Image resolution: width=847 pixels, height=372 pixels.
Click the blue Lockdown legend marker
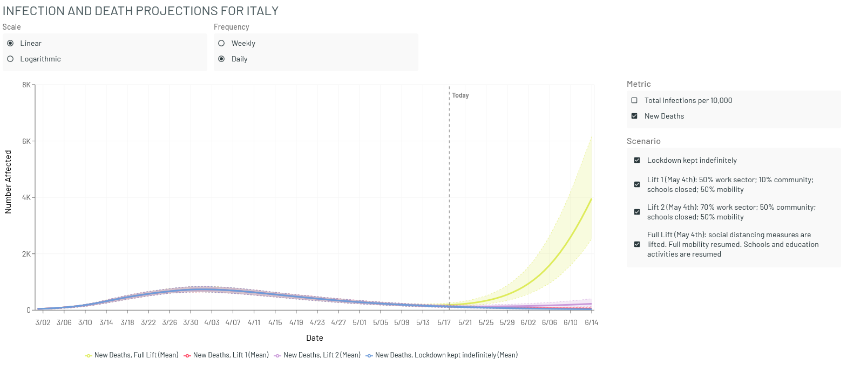pos(369,355)
